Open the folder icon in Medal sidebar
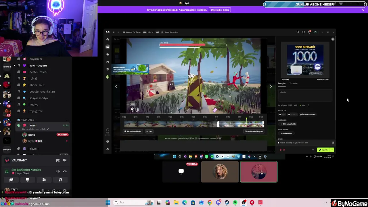The height and width of the screenshot is (207, 368). [108, 54]
